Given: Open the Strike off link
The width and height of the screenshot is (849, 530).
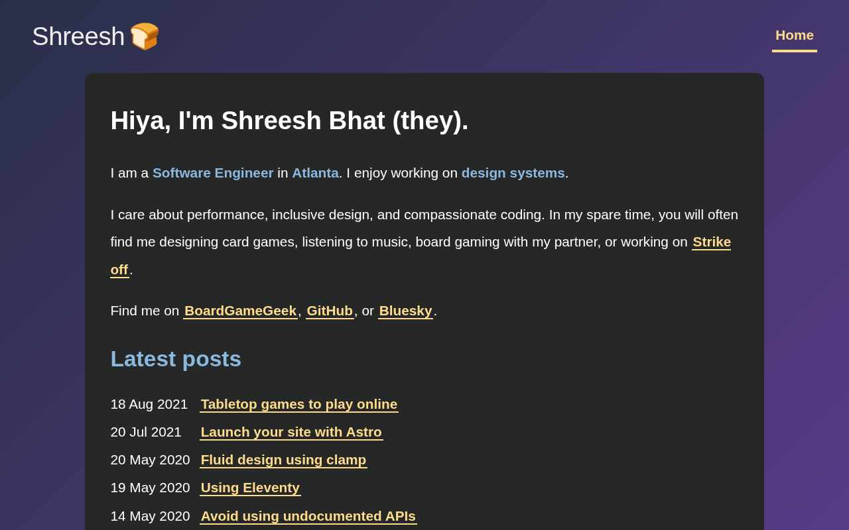Looking at the screenshot, I should click(711, 242).
